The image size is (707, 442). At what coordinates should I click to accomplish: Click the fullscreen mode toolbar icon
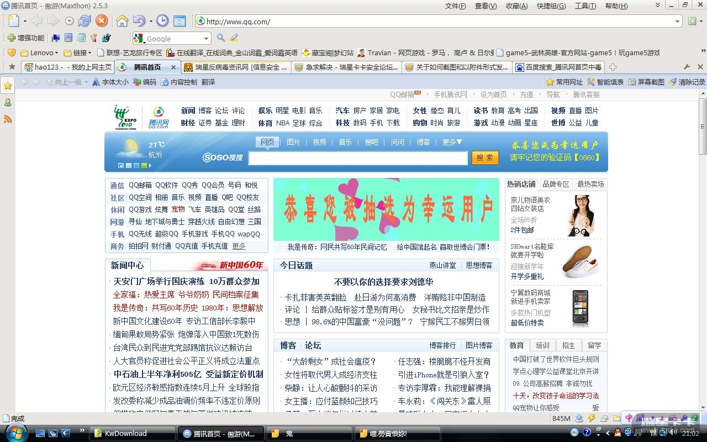[x=180, y=21]
